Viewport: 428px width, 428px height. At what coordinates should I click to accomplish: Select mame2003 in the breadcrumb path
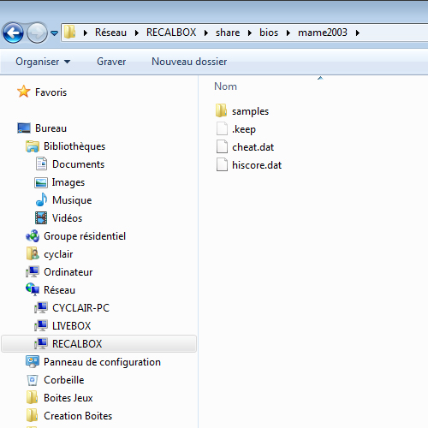323,33
